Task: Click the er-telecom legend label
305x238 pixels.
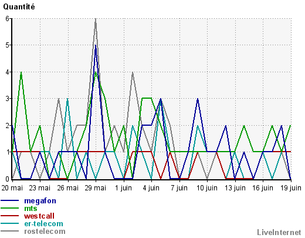Action: click(43, 224)
